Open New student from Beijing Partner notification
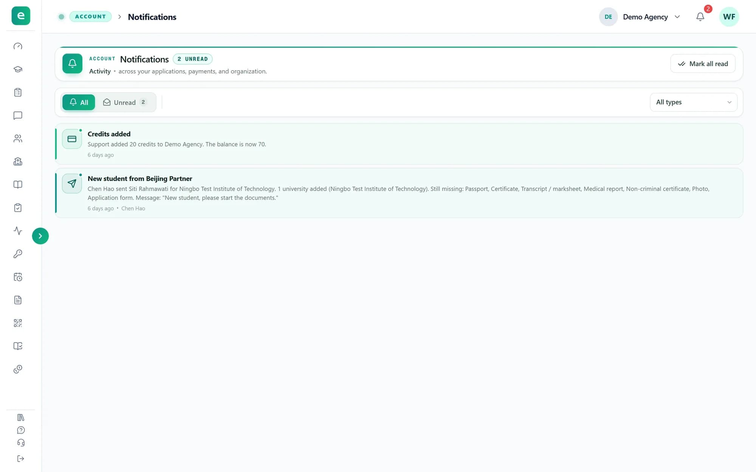The image size is (756, 472). [x=399, y=193]
